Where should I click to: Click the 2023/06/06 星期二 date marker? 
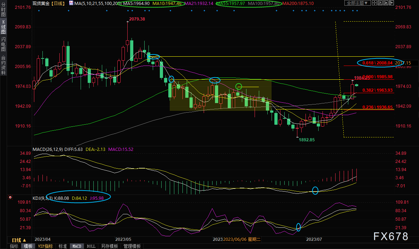pyautogui.click(x=242, y=239)
